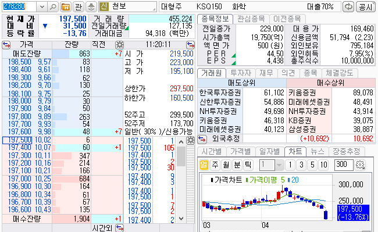Click swap arrows icon right of 11:20:11

click(x=190, y=45)
